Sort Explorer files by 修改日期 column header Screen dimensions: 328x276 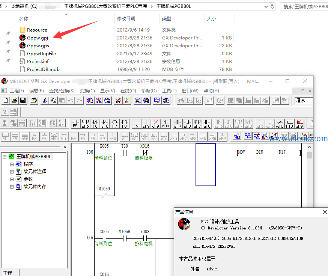(126, 19)
